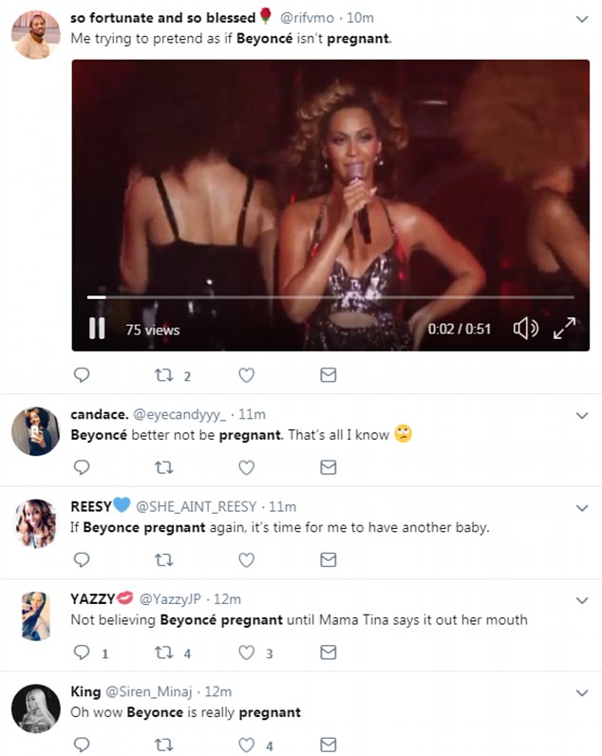Open options chevron on @rifvmo tweet
This screenshot has width=602, height=756.
(582, 18)
